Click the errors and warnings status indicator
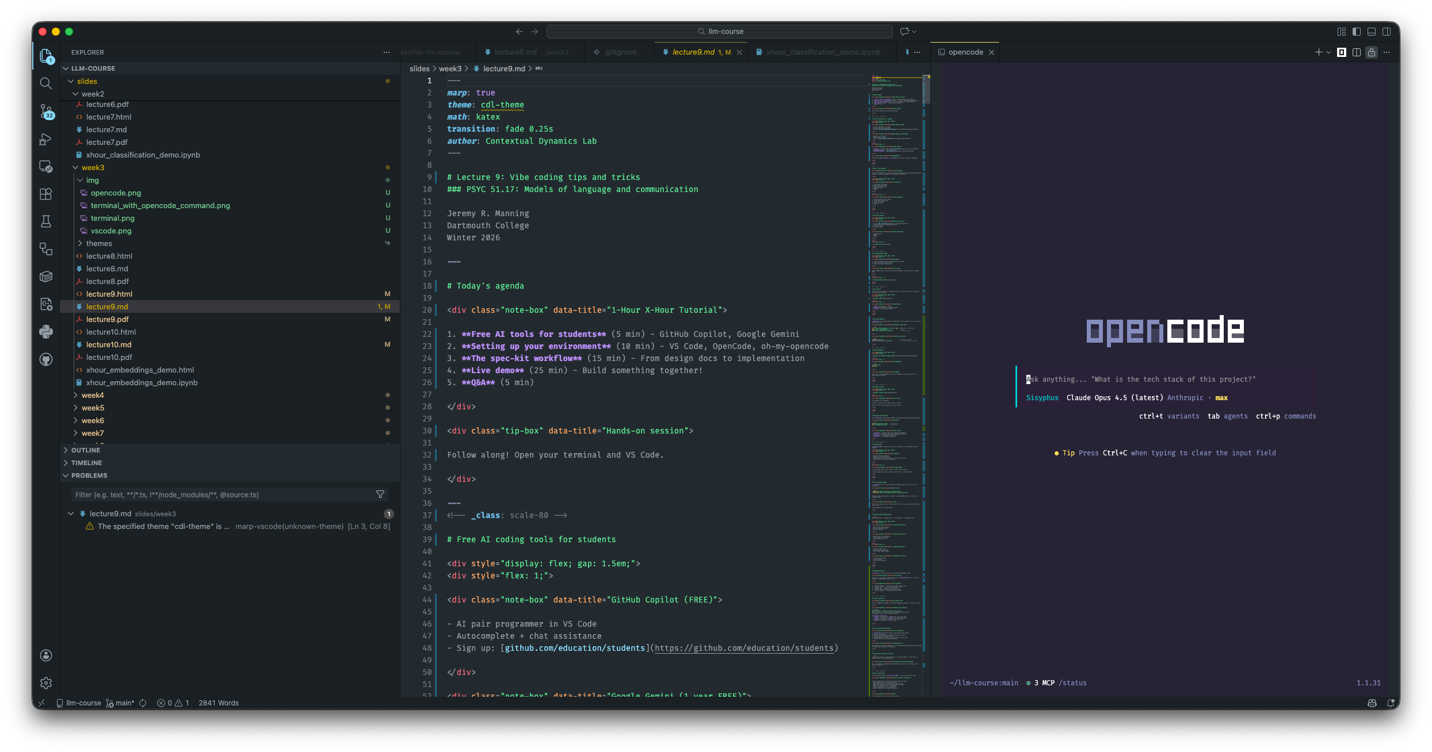Screen dimensions: 1432x752 pos(173,703)
